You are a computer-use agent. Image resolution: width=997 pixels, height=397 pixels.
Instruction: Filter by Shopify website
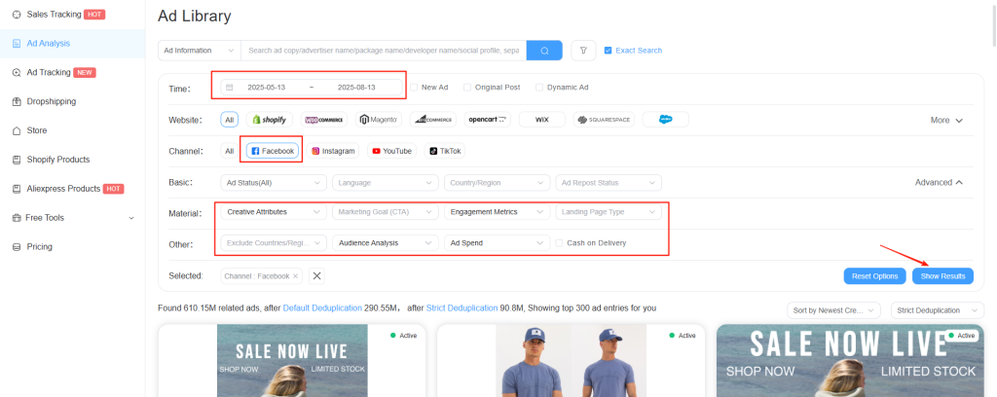click(270, 120)
